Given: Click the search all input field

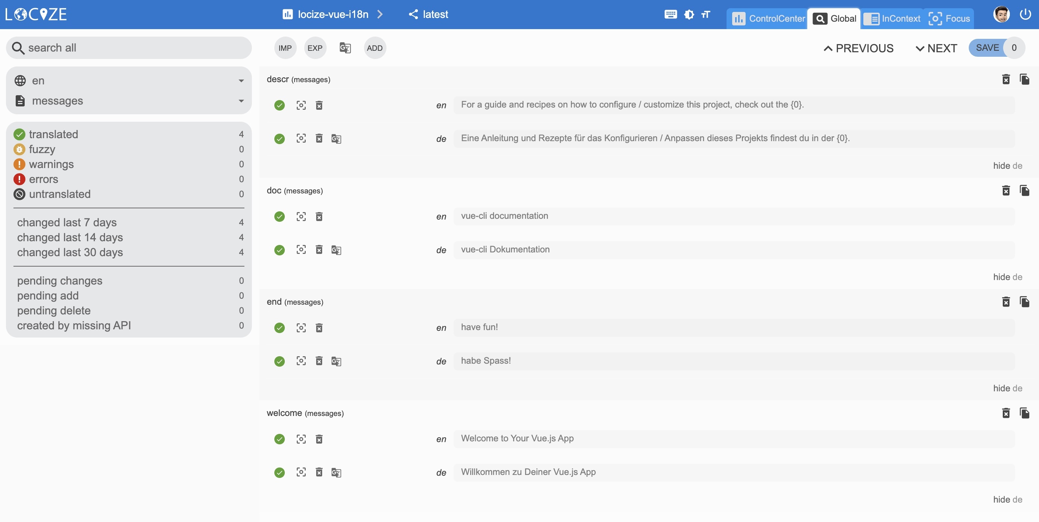Looking at the screenshot, I should (129, 47).
